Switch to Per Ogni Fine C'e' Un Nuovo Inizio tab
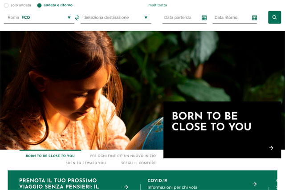Image resolution: width=285 pixels, height=190 pixels. (123, 156)
